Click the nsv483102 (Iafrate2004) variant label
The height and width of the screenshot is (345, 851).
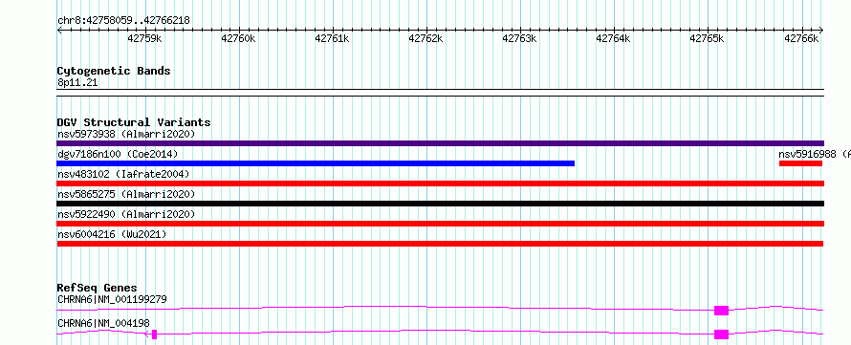pos(123,174)
